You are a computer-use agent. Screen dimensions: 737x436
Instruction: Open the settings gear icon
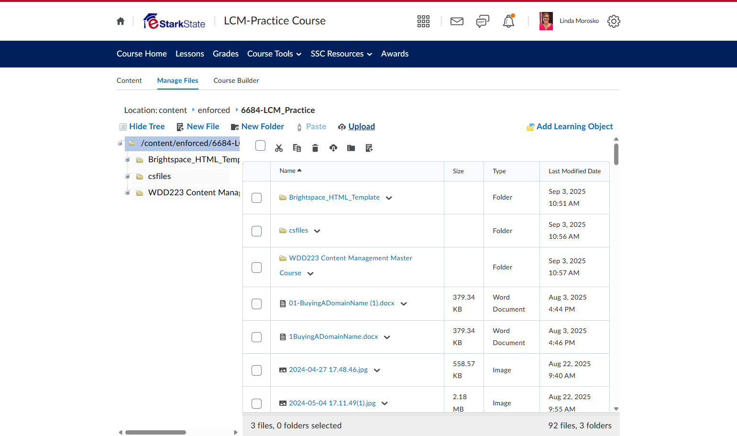click(x=614, y=21)
